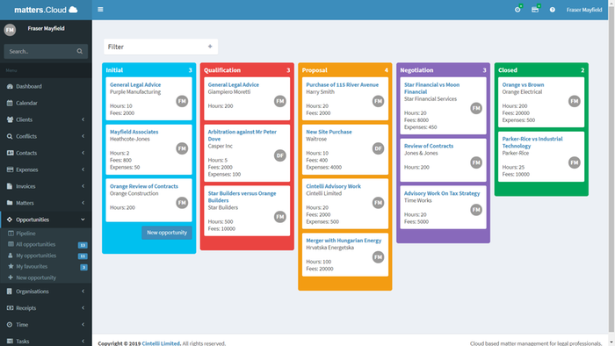Expand the Matters menu chevron
Screen dimensions: 615x346
[x=83, y=203]
